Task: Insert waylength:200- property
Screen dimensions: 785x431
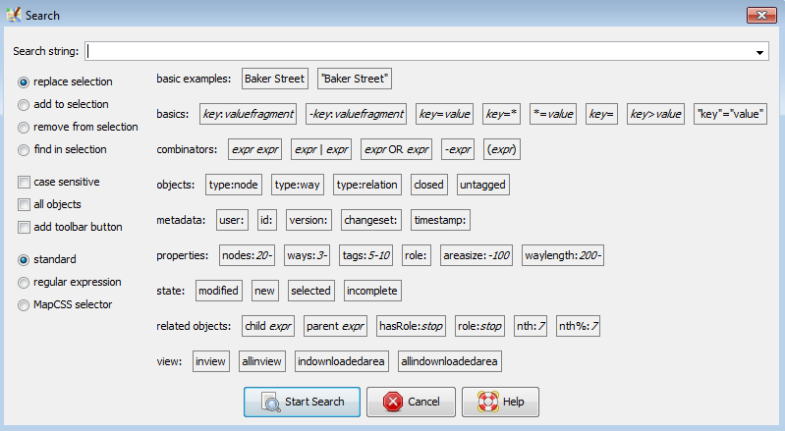Action: point(563,255)
